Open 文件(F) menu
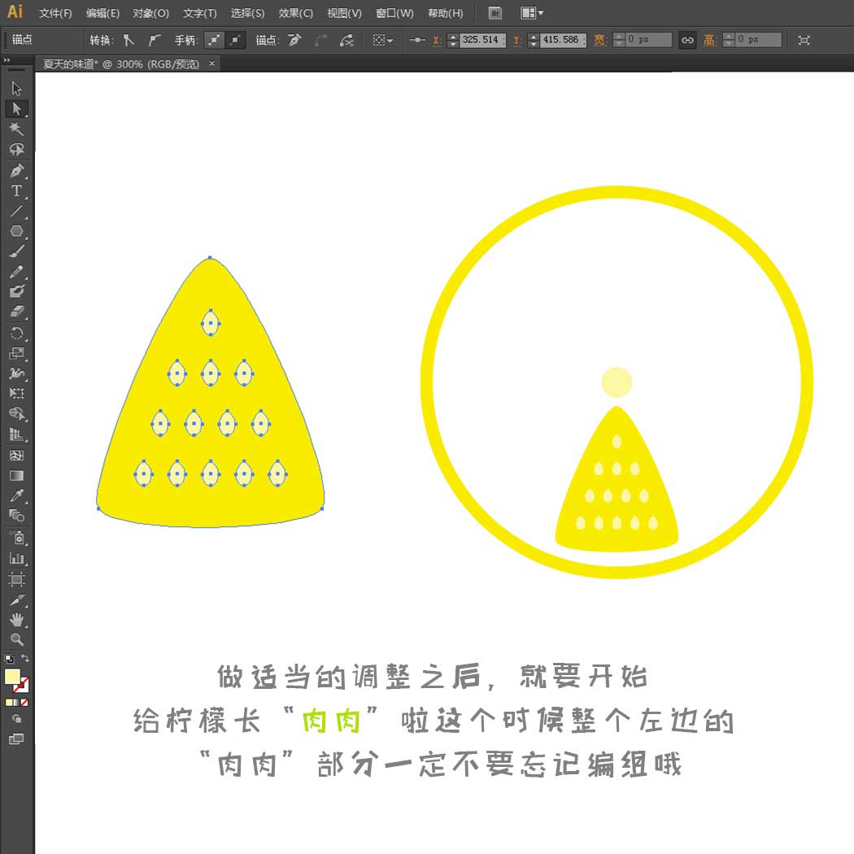 click(55, 13)
